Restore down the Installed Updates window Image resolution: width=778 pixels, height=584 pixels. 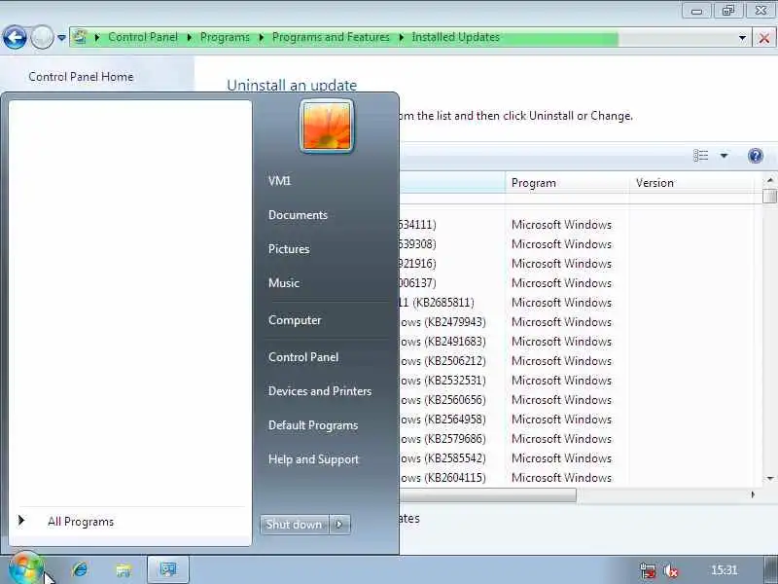(727, 11)
